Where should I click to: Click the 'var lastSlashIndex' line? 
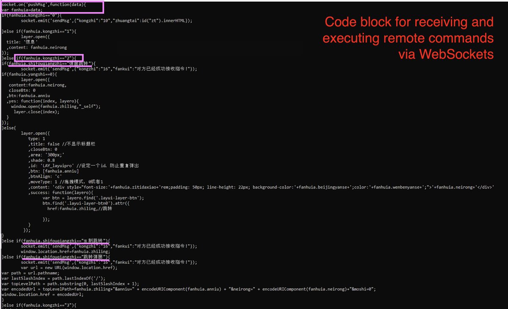coord(53,279)
